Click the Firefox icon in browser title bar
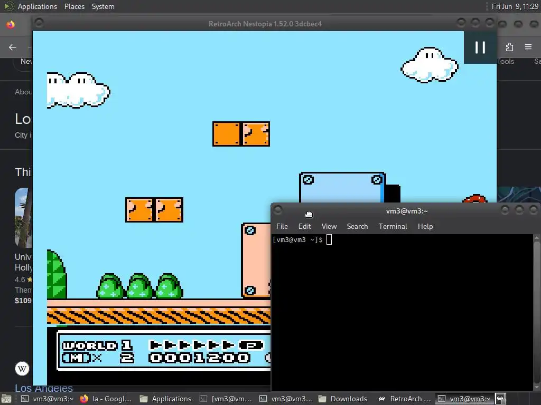This screenshot has width=541, height=405. (11, 24)
